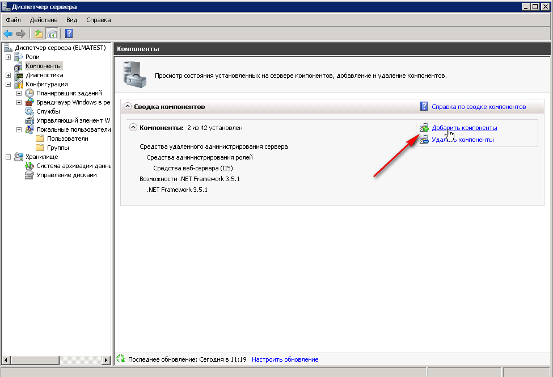Click the Настроить обновление link
This screenshot has width=553, height=377.
[285, 359]
